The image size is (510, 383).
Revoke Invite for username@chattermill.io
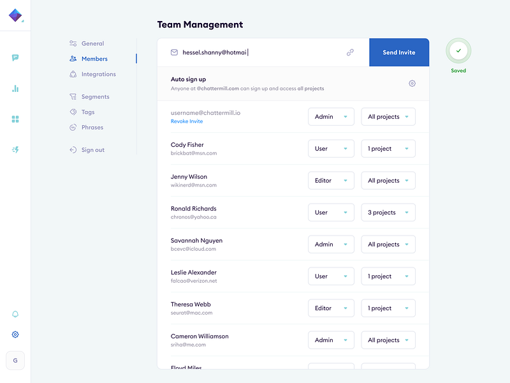pyautogui.click(x=187, y=121)
